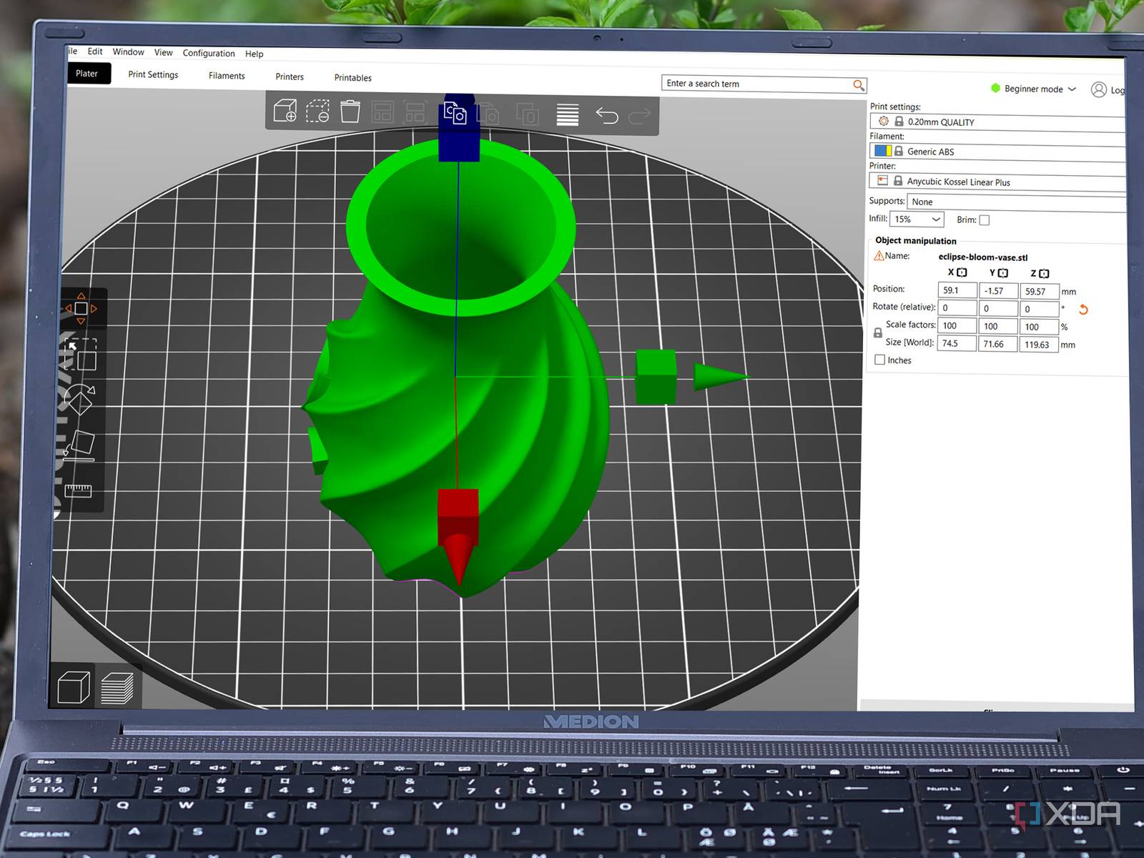Activate the Rotate gizmo tool
The width and height of the screenshot is (1144, 858).
pyautogui.click(x=79, y=399)
